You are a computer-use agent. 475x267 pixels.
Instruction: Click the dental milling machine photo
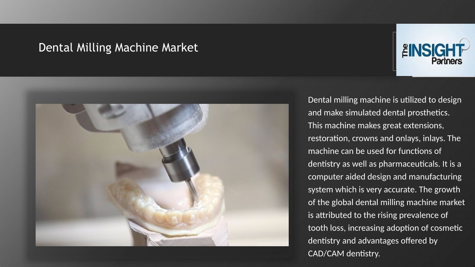[162, 175]
